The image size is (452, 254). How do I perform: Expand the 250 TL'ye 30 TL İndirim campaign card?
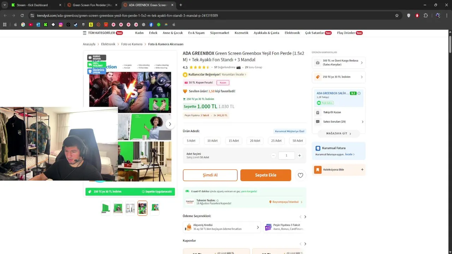(x=339, y=77)
